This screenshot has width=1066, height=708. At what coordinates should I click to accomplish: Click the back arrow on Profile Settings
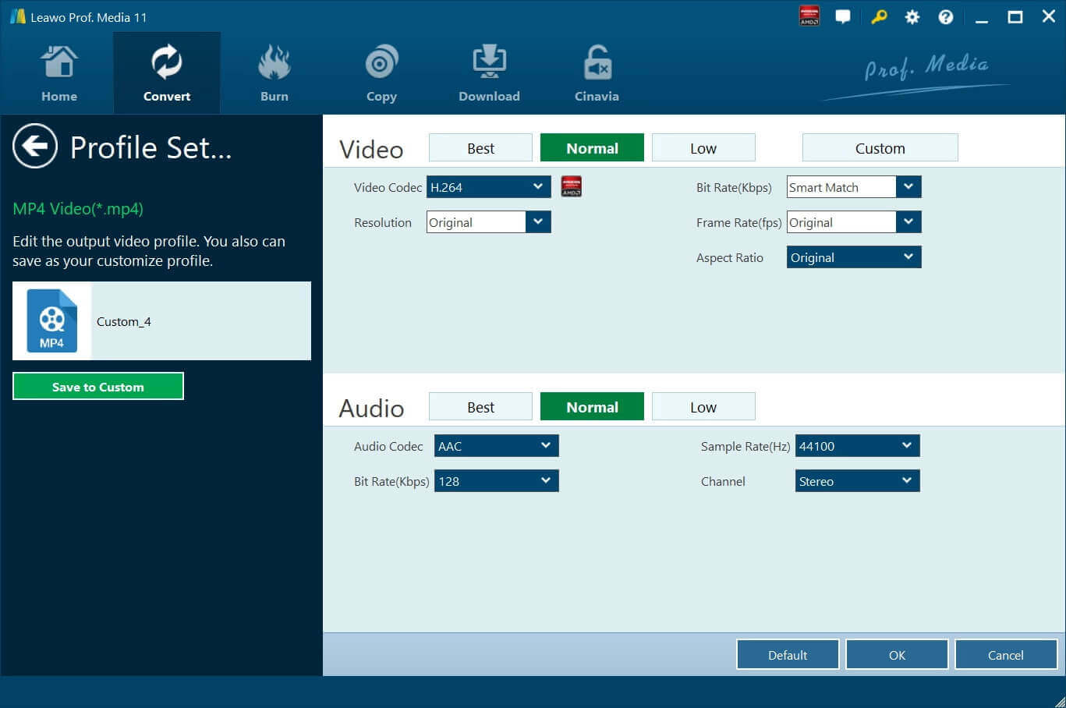(34, 146)
